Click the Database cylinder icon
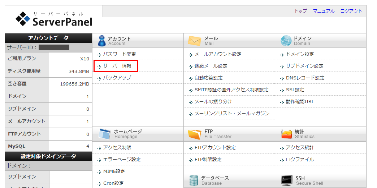The image size is (377, 188). [x=194, y=180]
